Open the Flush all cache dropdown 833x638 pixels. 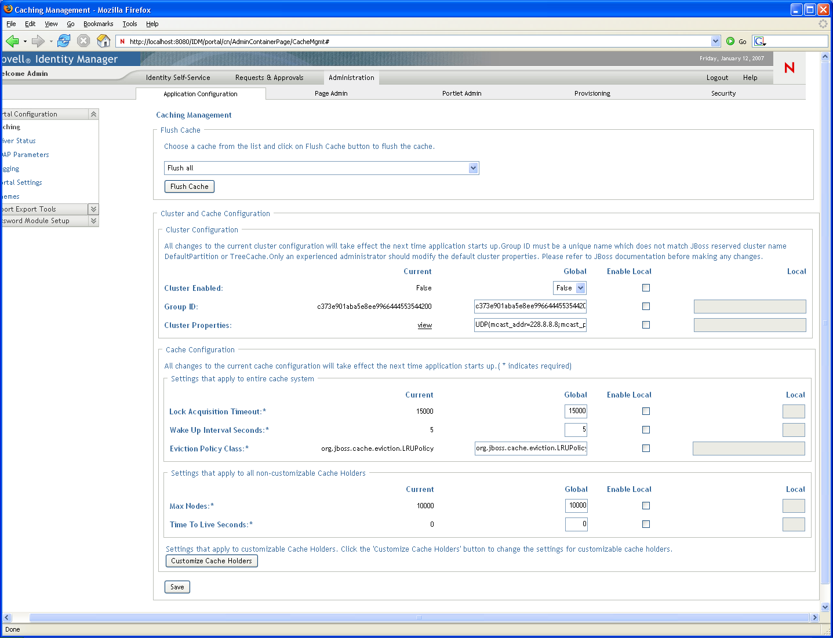pos(473,168)
